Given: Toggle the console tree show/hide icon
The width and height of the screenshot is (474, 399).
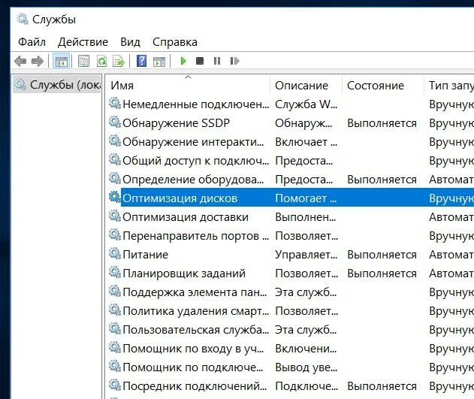Looking at the screenshot, I should pos(62,62).
